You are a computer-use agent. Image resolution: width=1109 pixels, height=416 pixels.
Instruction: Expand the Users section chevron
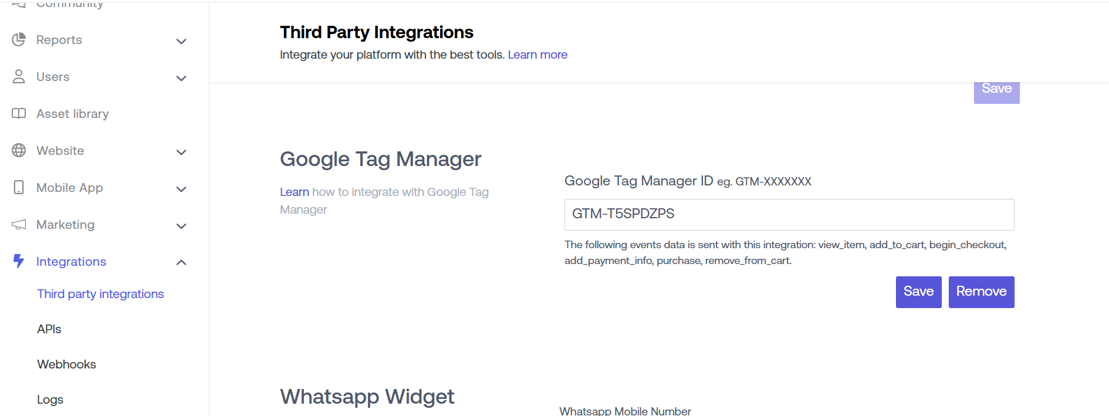(x=181, y=78)
